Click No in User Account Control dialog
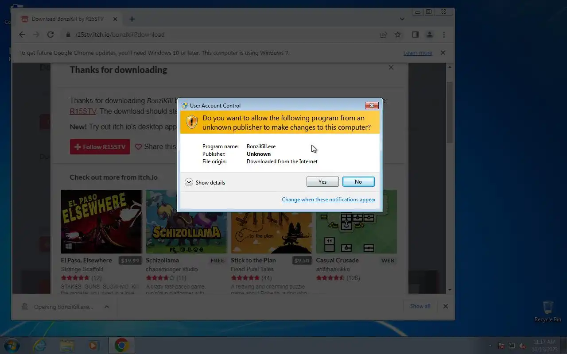 click(358, 182)
